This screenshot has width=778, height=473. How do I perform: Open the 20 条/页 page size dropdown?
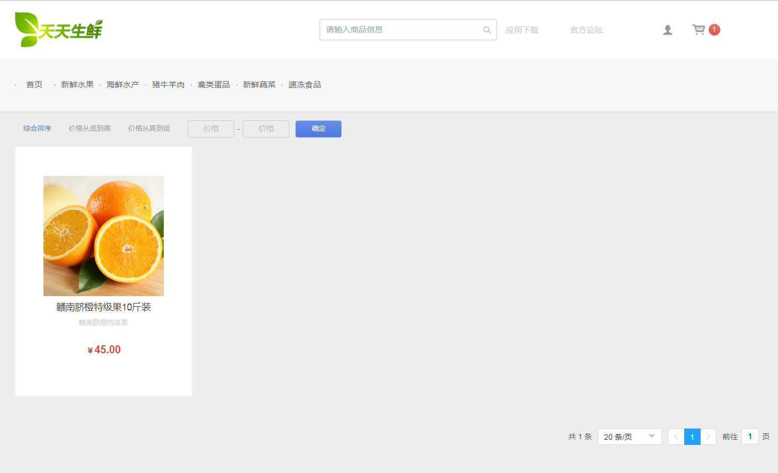pos(630,437)
